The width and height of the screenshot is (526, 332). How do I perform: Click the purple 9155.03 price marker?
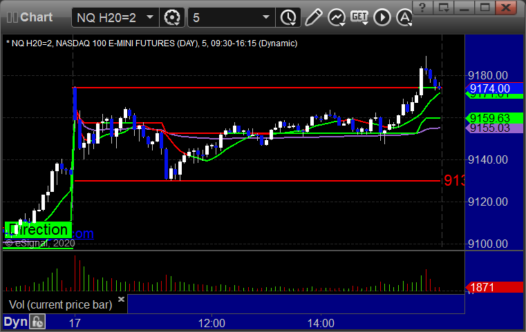tap(494, 128)
